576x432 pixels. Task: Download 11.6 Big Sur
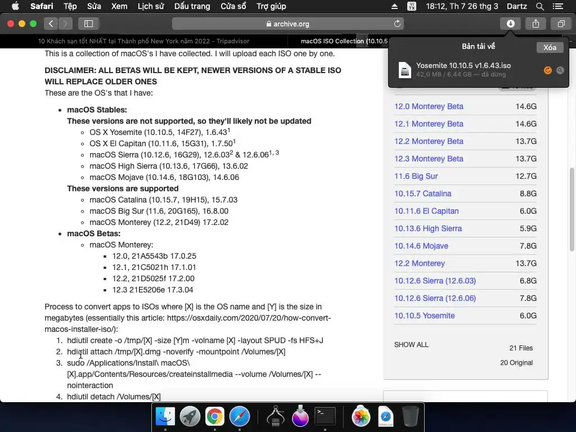coord(416,176)
